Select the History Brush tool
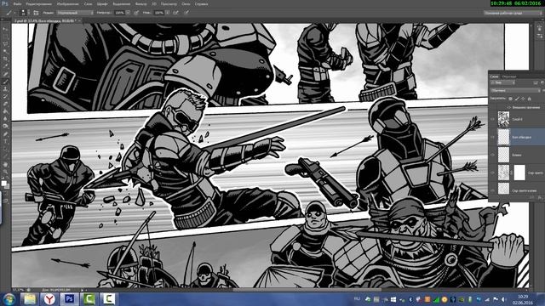The width and height of the screenshot is (545, 306). point(6,96)
